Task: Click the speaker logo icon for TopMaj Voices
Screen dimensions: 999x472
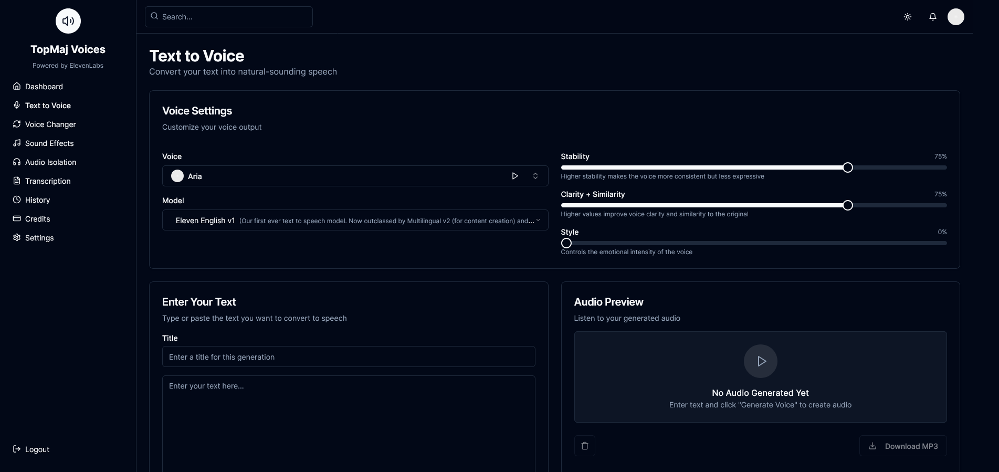Action: (68, 21)
